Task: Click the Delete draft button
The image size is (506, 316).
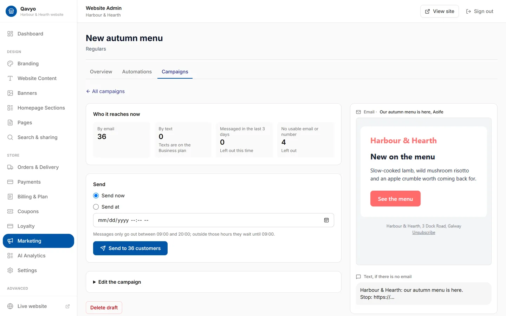Action: (x=104, y=308)
